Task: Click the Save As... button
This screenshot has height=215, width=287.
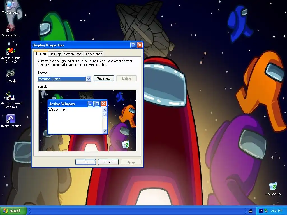Action: click(104, 78)
